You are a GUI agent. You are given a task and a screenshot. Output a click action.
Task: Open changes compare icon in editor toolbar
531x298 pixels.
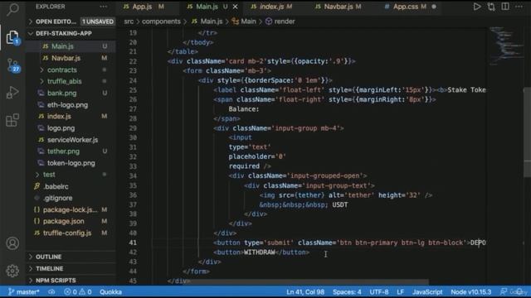point(491,7)
